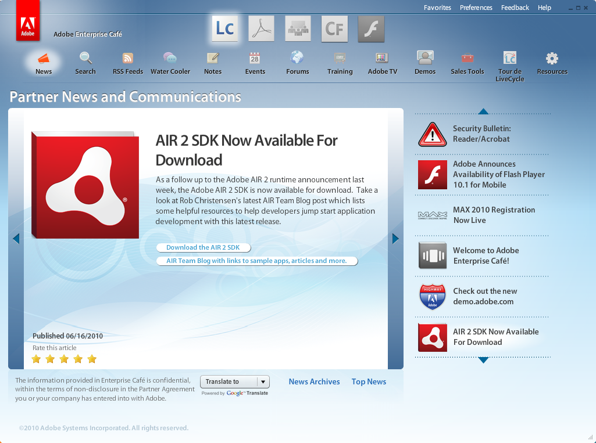Open the Sales Tools briefcase section
Viewport: 596px width, 443px height.
(x=467, y=63)
